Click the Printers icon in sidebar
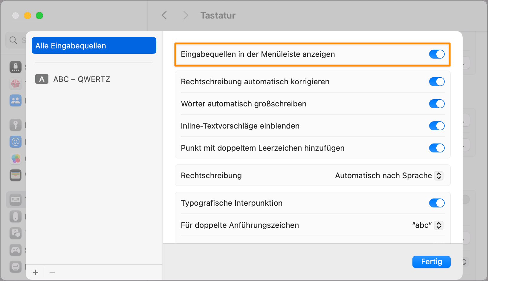Viewport: 523px width, 281px height. 15,266
